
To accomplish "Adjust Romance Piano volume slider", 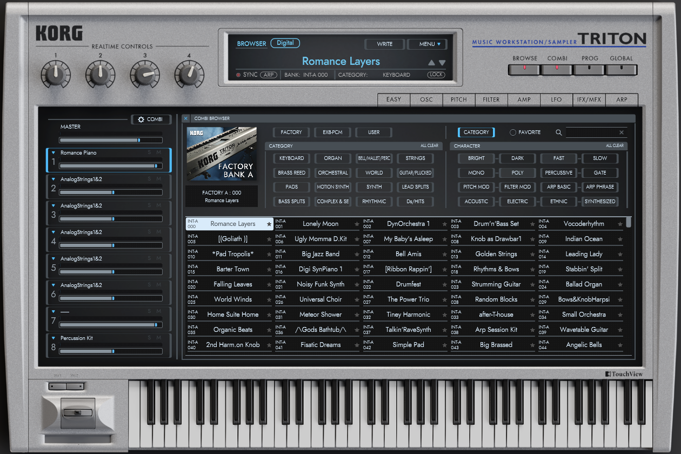I will [111, 166].
